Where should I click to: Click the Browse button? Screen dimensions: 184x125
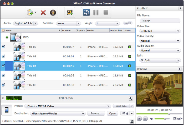click(96, 113)
